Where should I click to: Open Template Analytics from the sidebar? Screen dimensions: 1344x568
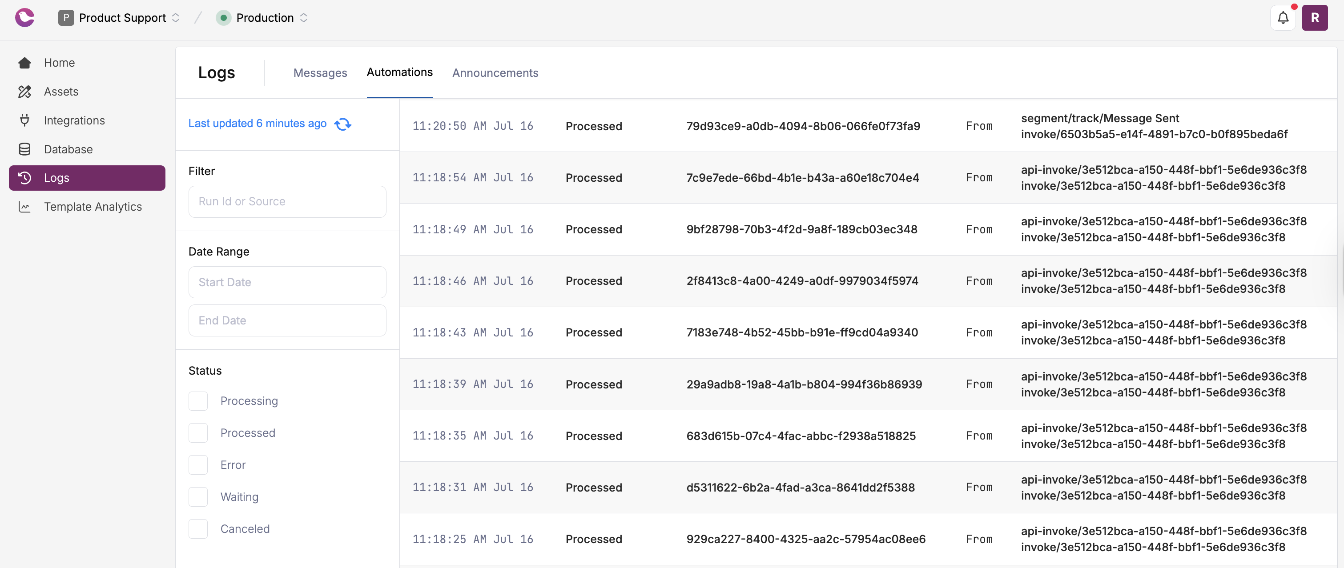click(93, 207)
